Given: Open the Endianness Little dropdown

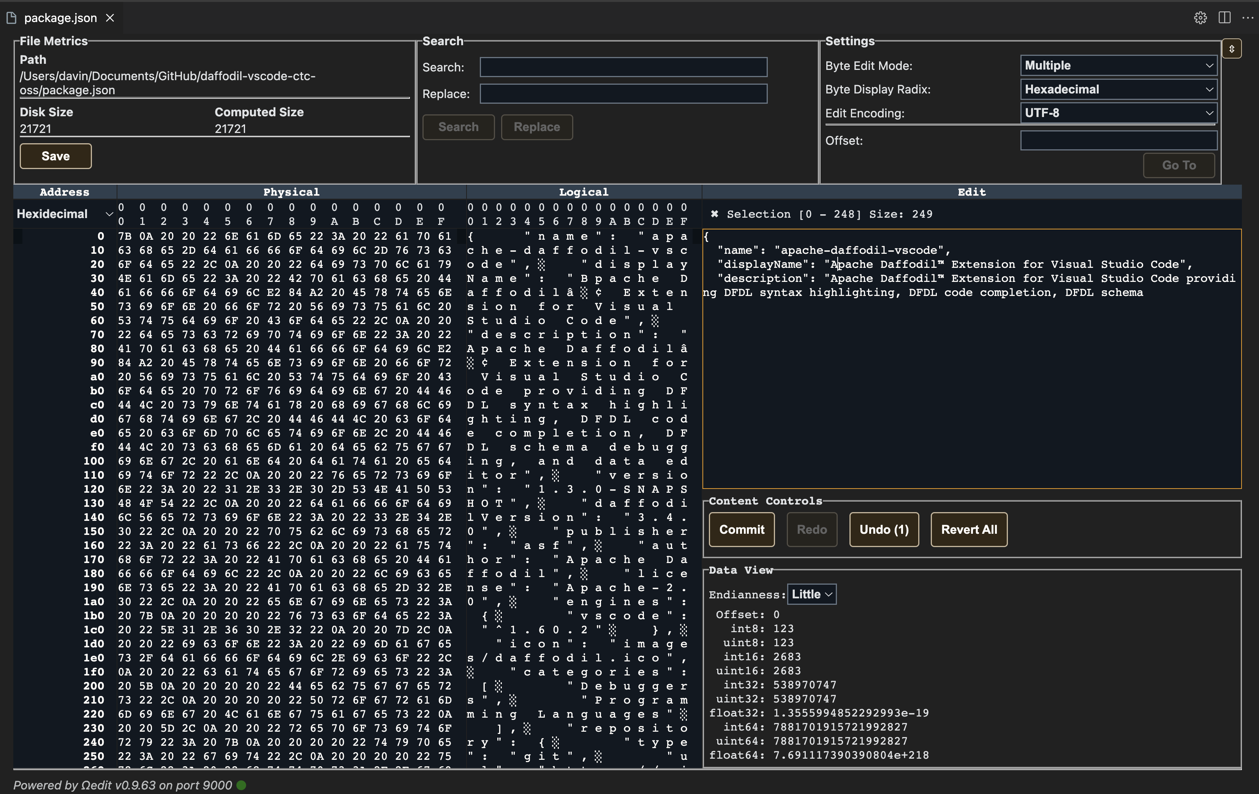Looking at the screenshot, I should [811, 594].
